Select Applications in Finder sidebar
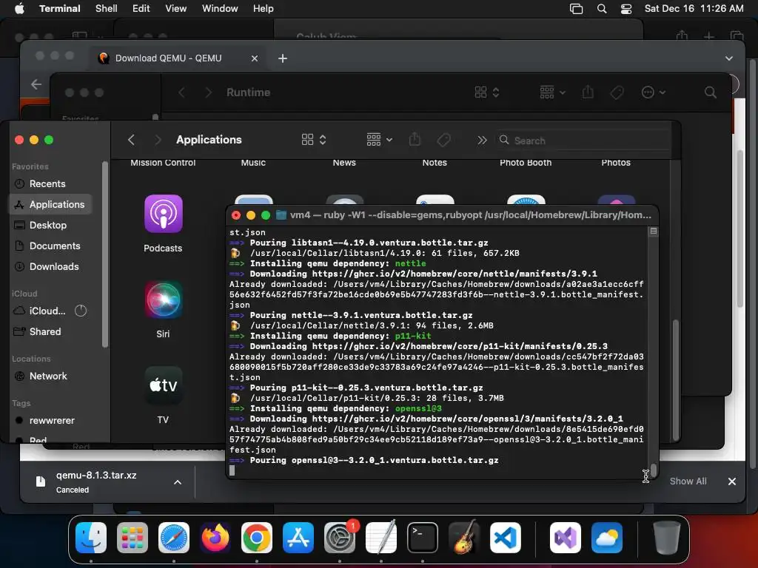Screen dimensions: 758x568 pyautogui.click(x=50, y=205)
